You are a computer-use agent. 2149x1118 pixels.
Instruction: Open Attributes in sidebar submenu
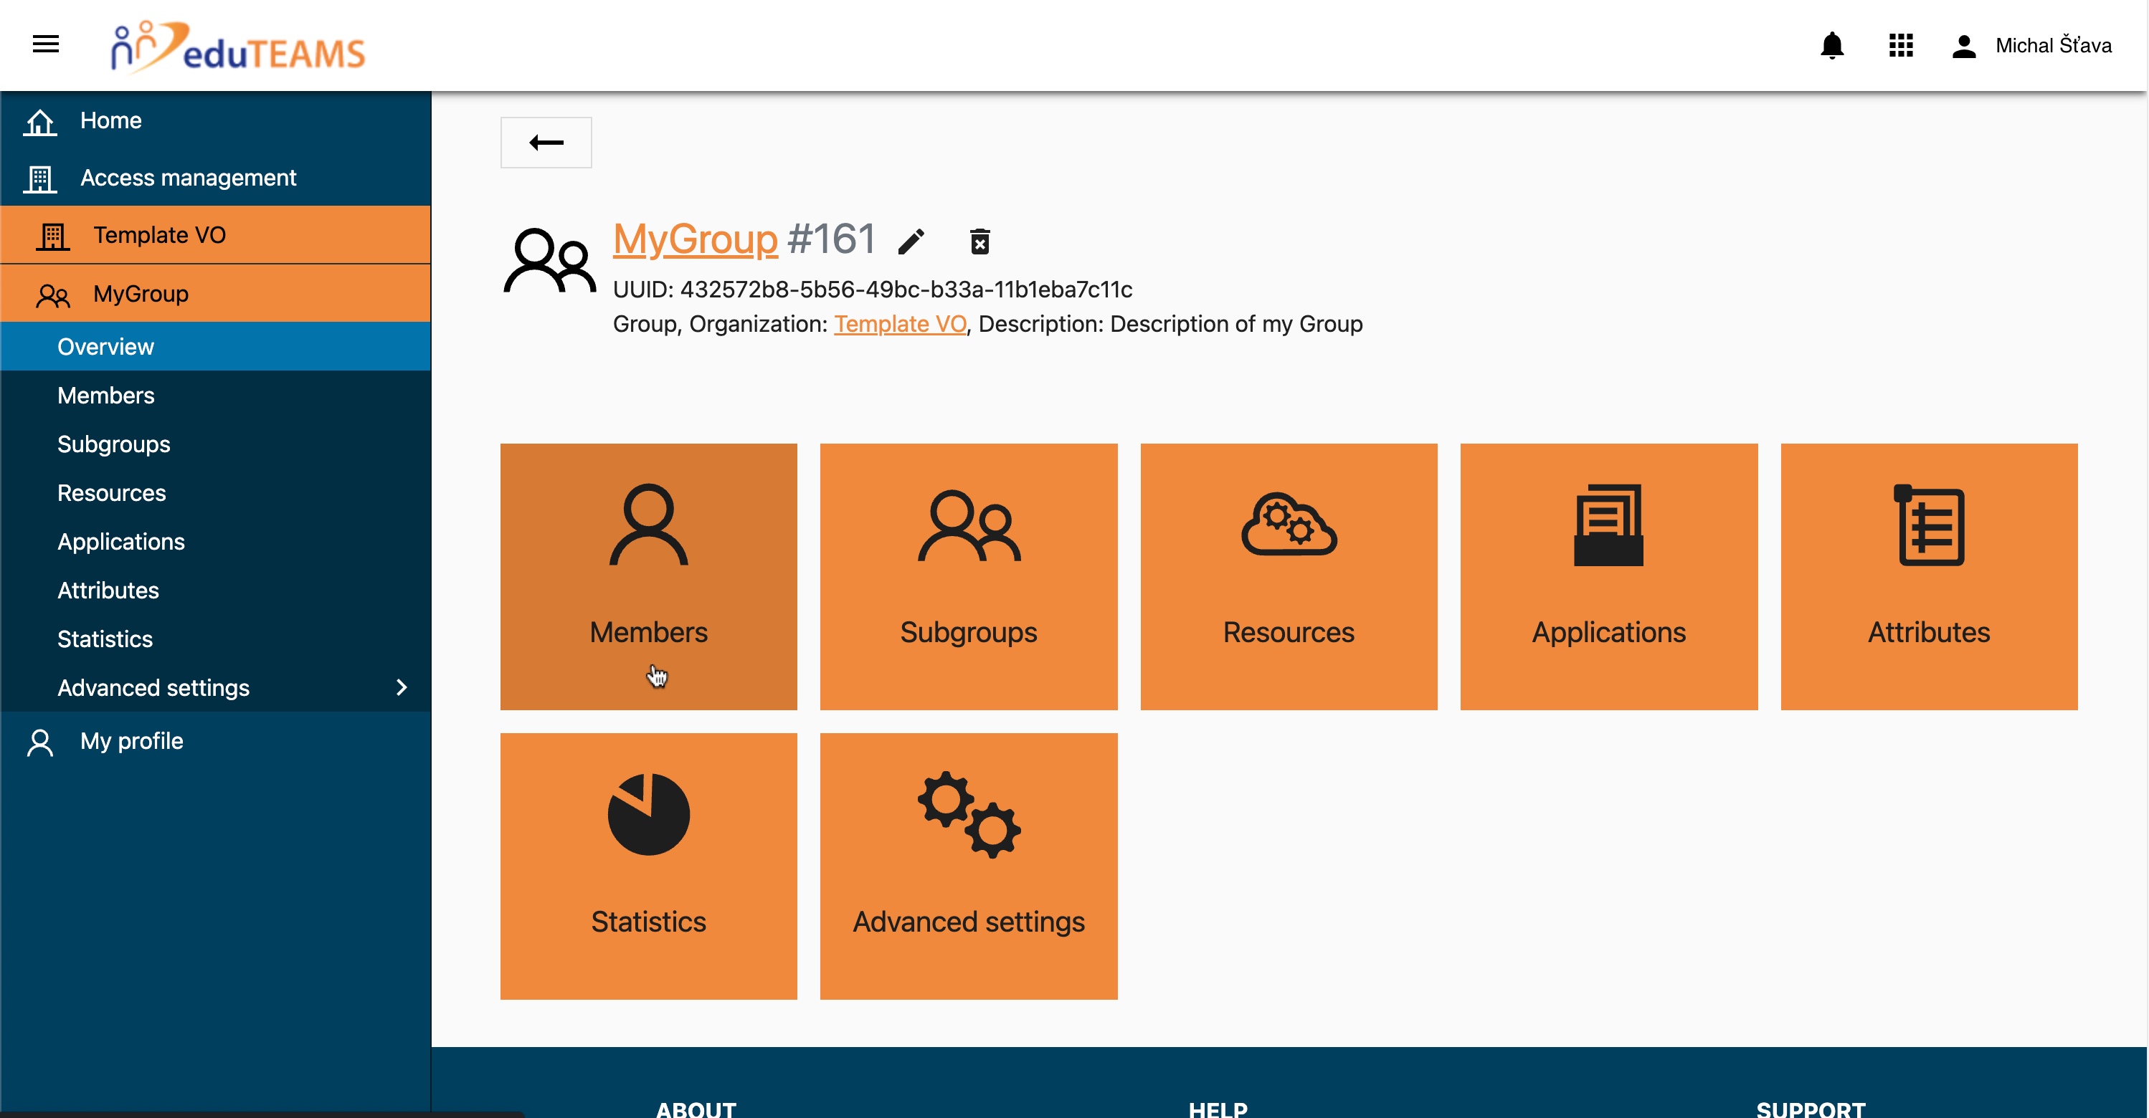[x=215, y=591]
